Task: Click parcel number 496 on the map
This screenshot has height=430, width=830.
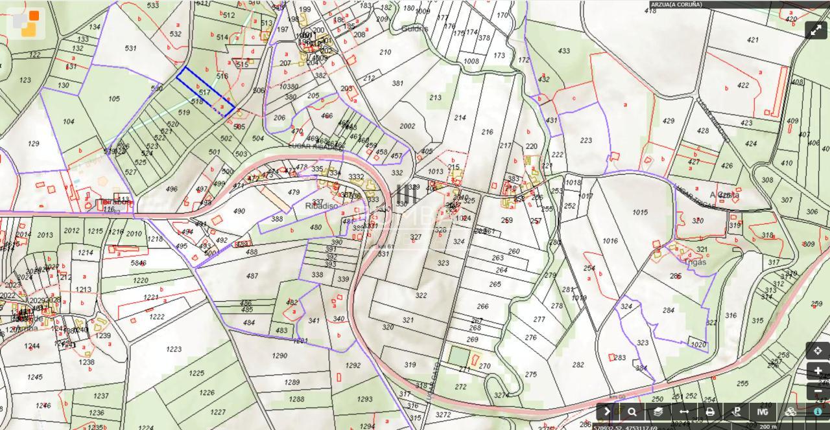Action: pos(171,189)
